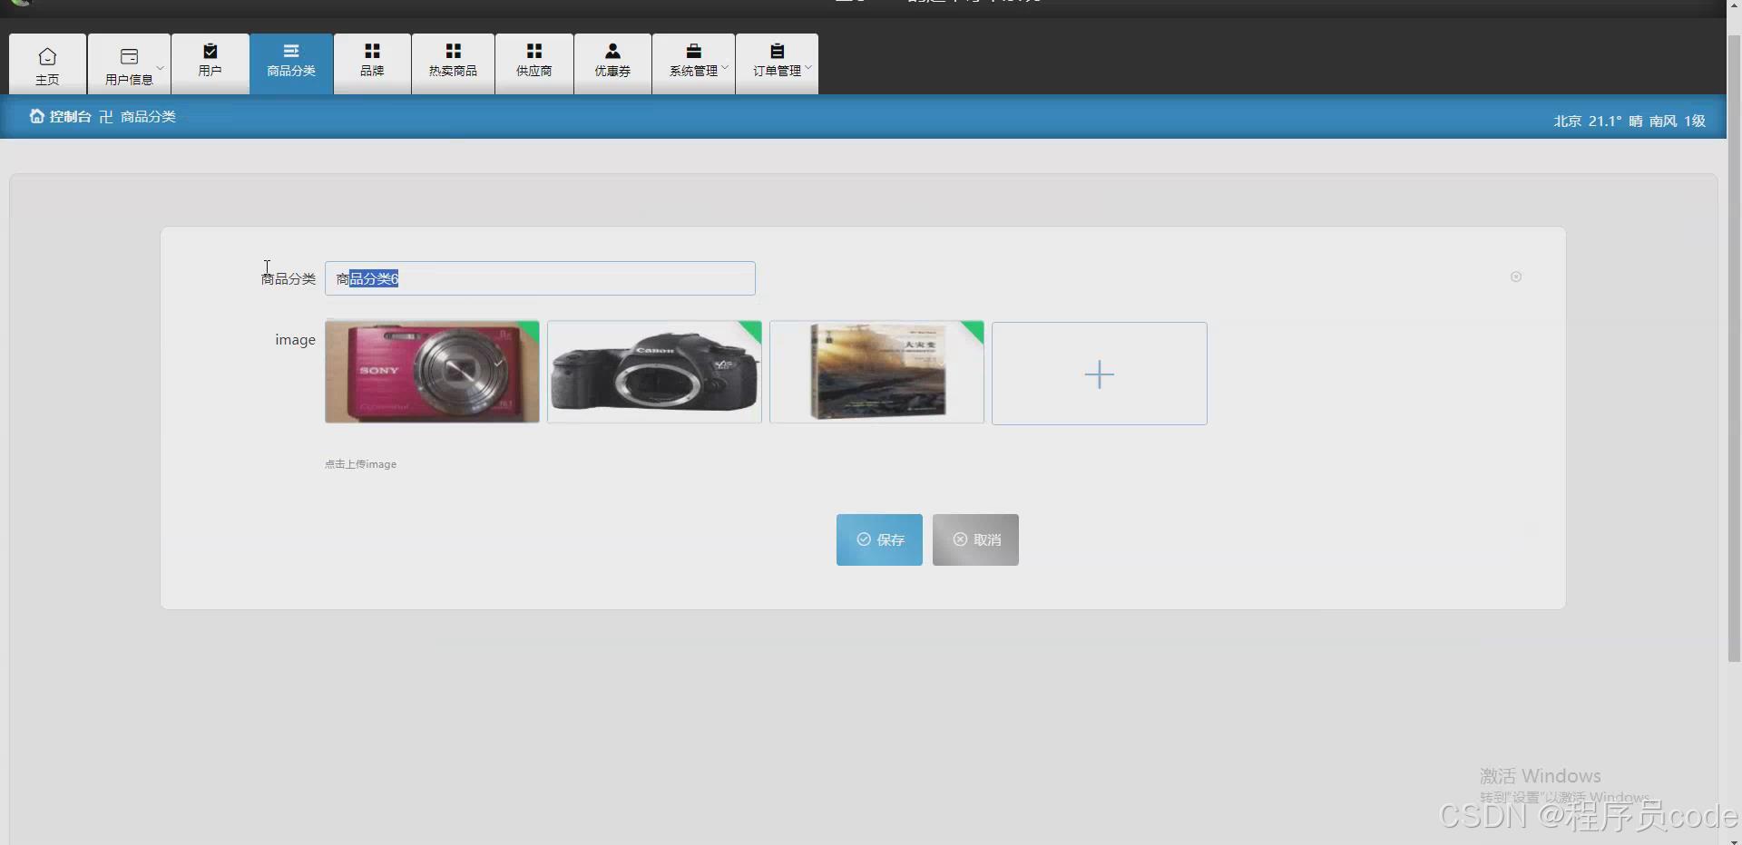1742x845 pixels.
Task: Expand the 用户信息 dropdown arrow
Action: click(161, 67)
